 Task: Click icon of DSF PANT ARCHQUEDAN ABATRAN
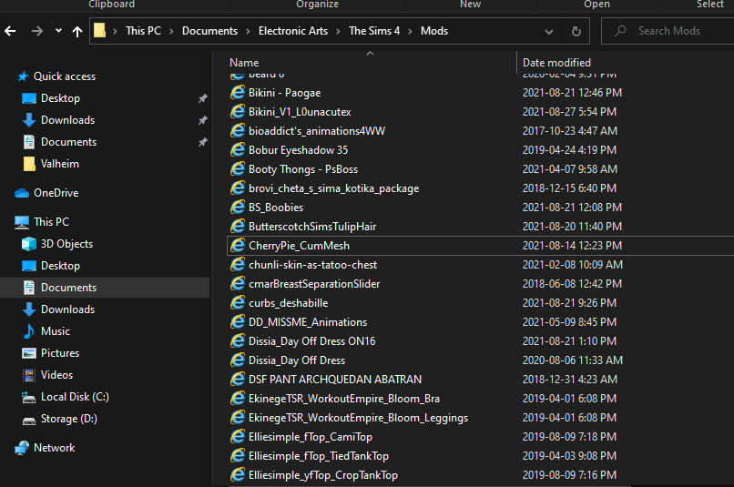point(238,379)
